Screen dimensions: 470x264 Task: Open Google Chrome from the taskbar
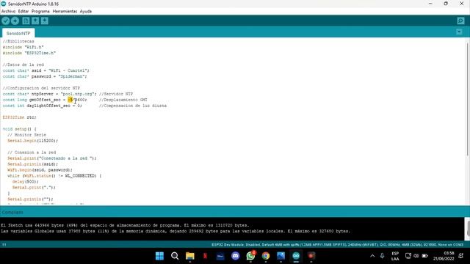click(x=266, y=256)
